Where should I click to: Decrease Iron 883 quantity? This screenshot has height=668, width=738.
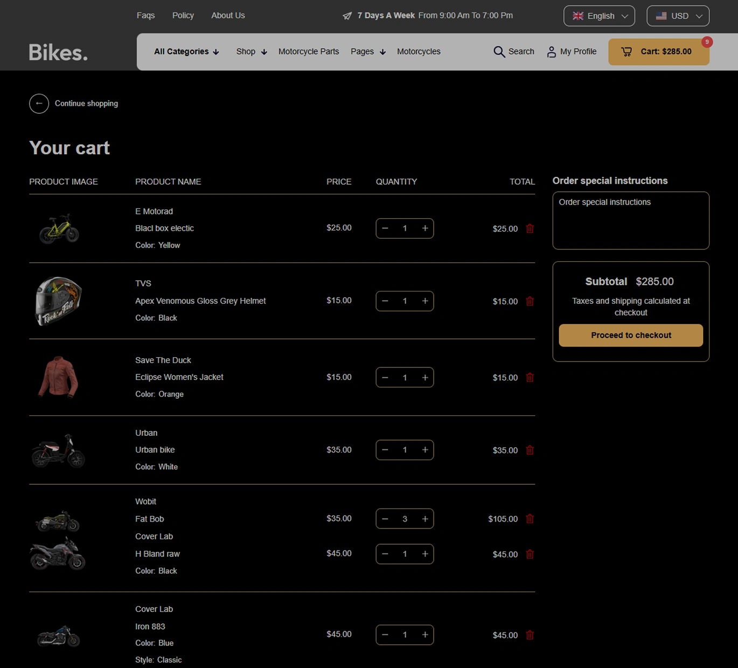[x=385, y=635]
